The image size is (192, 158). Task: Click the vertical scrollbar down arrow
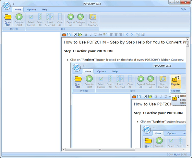point(188,146)
